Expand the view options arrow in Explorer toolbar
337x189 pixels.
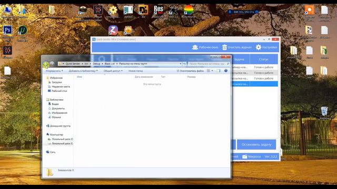click(x=212, y=71)
